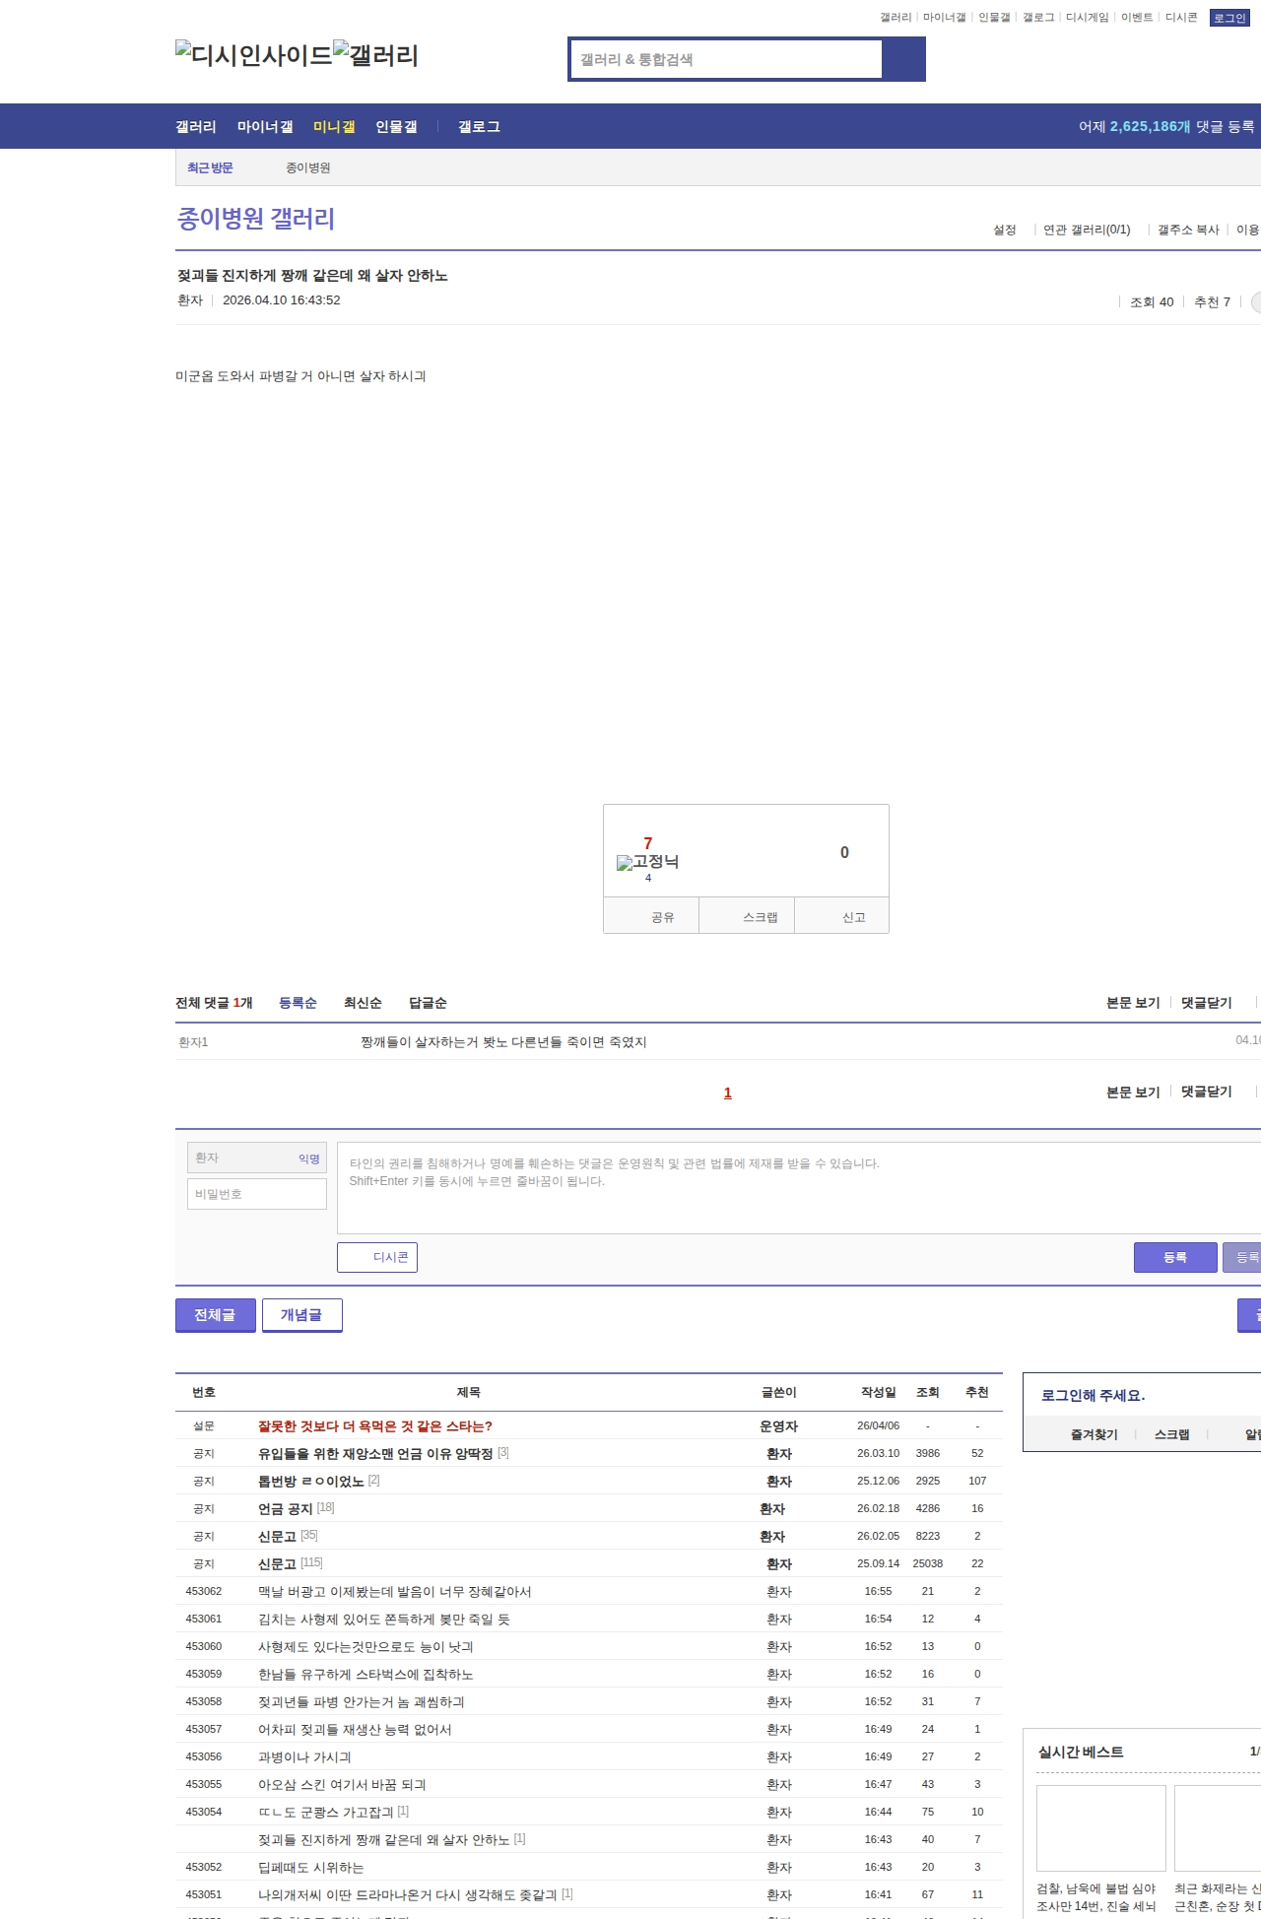Image resolution: width=1261 pixels, height=1919 pixels.
Task: Open the 디시콘 emoticon picker
Action: 377,1257
